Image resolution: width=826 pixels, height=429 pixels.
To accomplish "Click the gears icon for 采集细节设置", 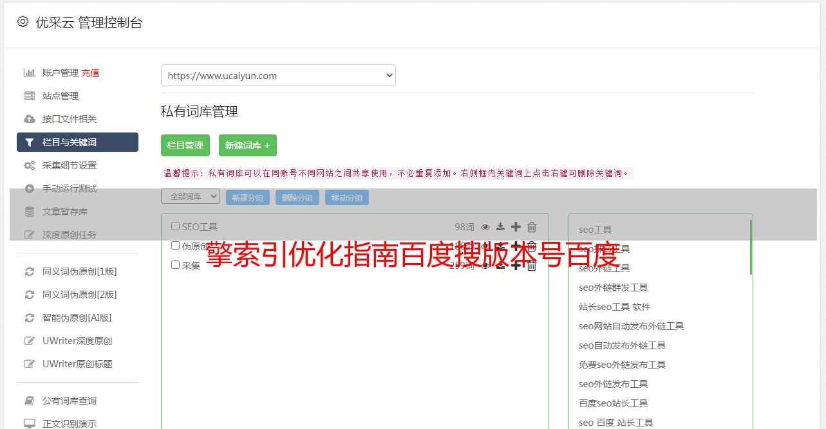I will 29,165.
